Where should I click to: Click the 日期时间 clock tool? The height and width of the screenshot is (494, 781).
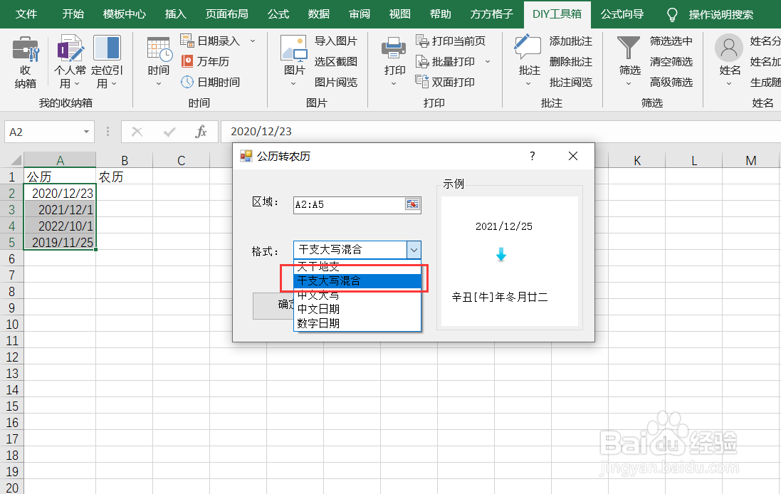coord(210,82)
